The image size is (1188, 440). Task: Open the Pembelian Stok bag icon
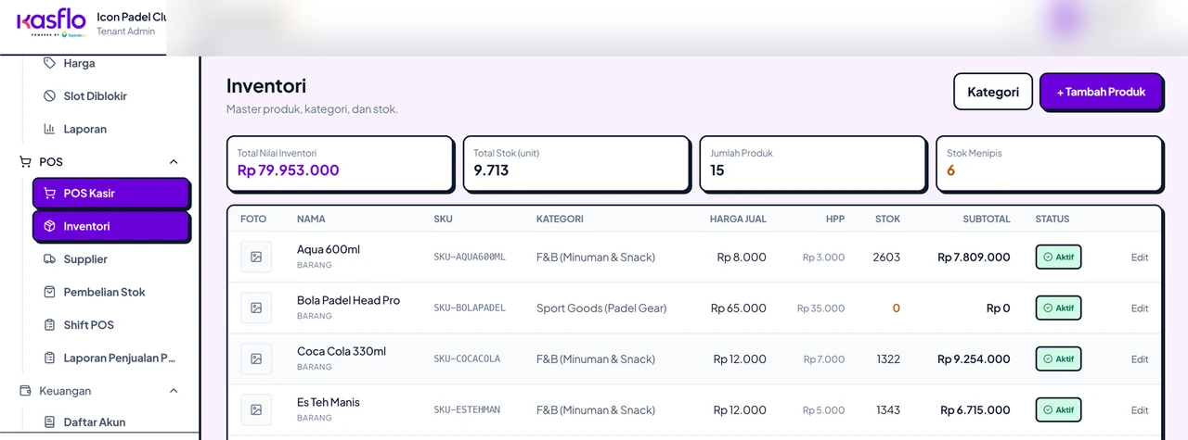pos(49,292)
